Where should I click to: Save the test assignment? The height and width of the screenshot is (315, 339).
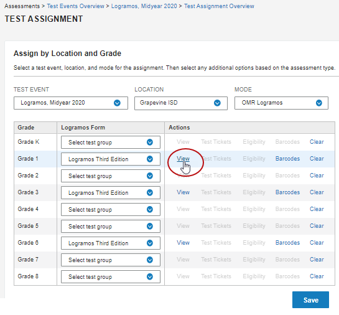coord(310,300)
